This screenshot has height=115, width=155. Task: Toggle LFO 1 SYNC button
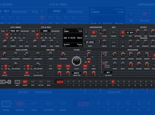[7, 31]
